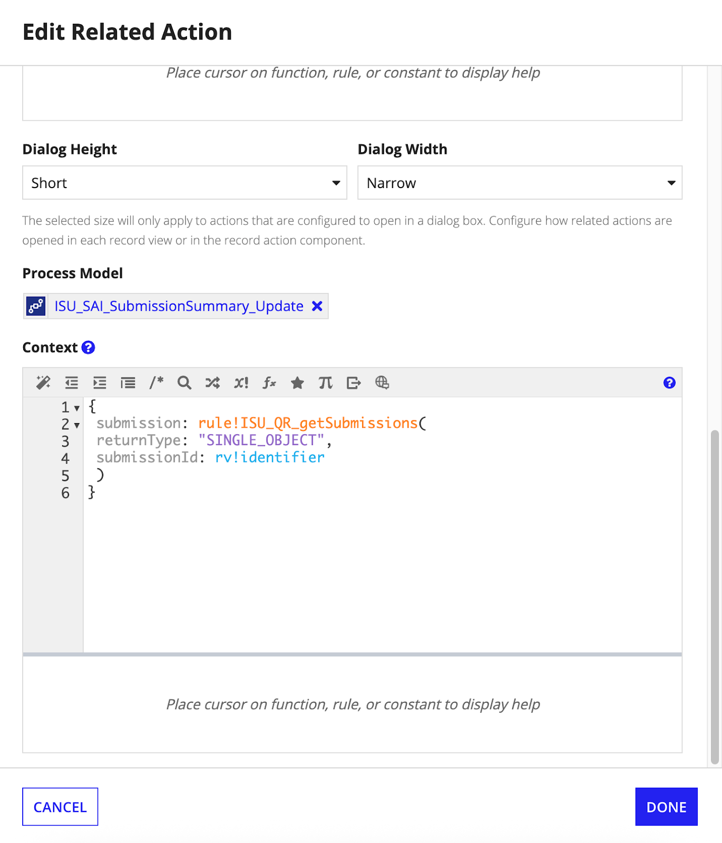Click the format expression magic wand icon
The width and height of the screenshot is (722, 843).
click(43, 383)
